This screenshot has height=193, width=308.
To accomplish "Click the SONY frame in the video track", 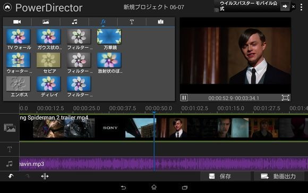I will [x=110, y=128].
